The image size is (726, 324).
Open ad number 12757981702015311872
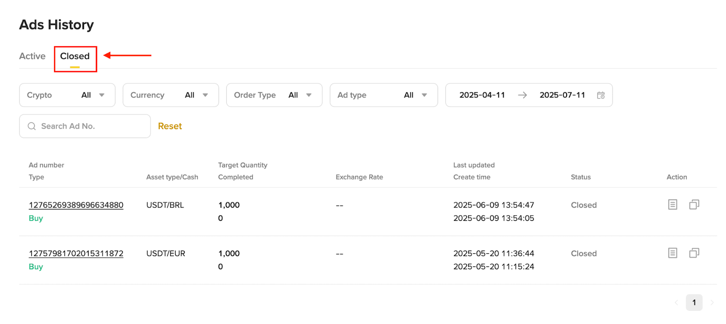pyautogui.click(x=76, y=254)
